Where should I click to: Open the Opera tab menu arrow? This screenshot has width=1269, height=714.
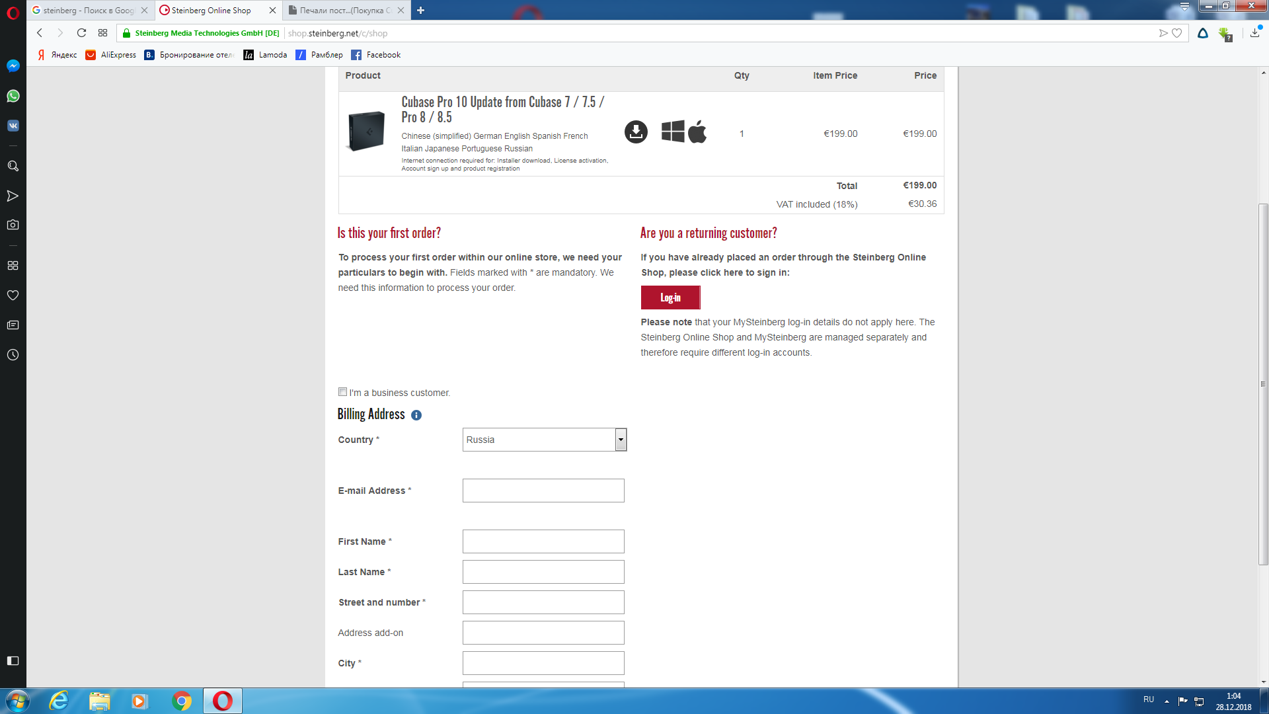pyautogui.click(x=1184, y=7)
